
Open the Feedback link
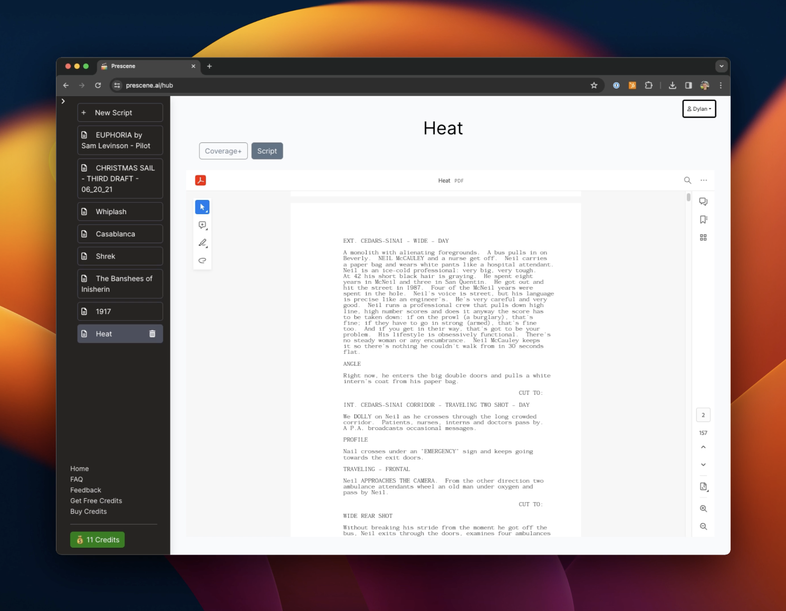[85, 490]
